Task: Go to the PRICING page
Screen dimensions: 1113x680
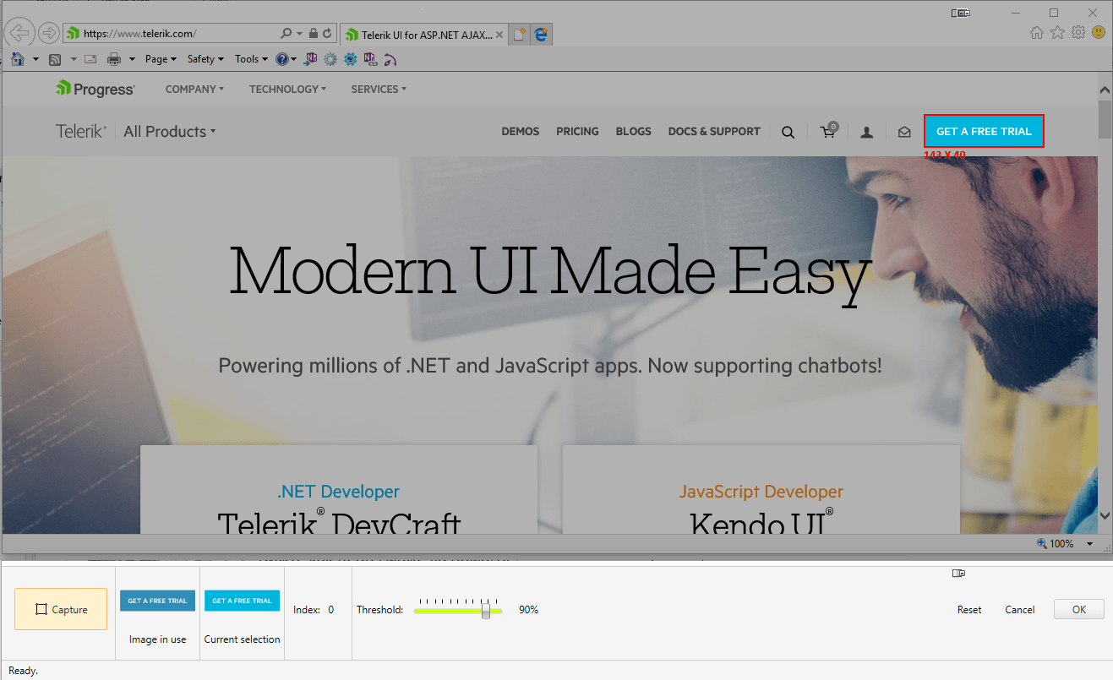Action: coord(577,132)
